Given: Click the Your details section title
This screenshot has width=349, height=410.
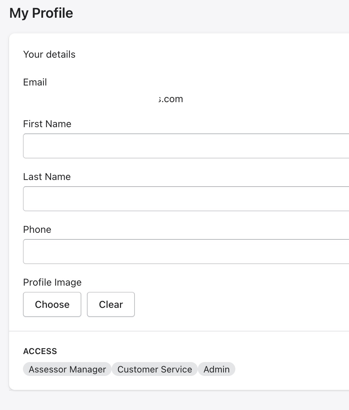Looking at the screenshot, I should pos(49,55).
